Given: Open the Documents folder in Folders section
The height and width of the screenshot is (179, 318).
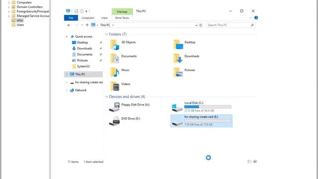Looking at the screenshot, I should click(115, 59).
